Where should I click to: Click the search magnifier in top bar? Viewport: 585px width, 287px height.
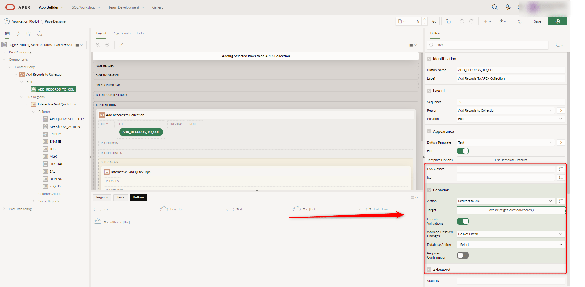point(495,7)
